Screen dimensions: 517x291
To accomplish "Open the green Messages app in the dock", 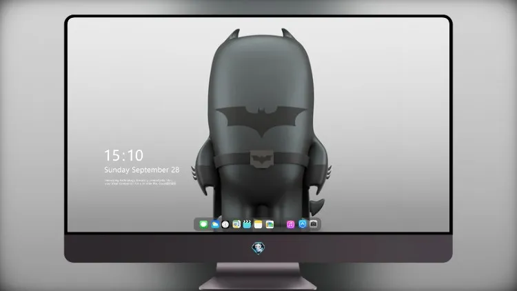I will [203, 224].
